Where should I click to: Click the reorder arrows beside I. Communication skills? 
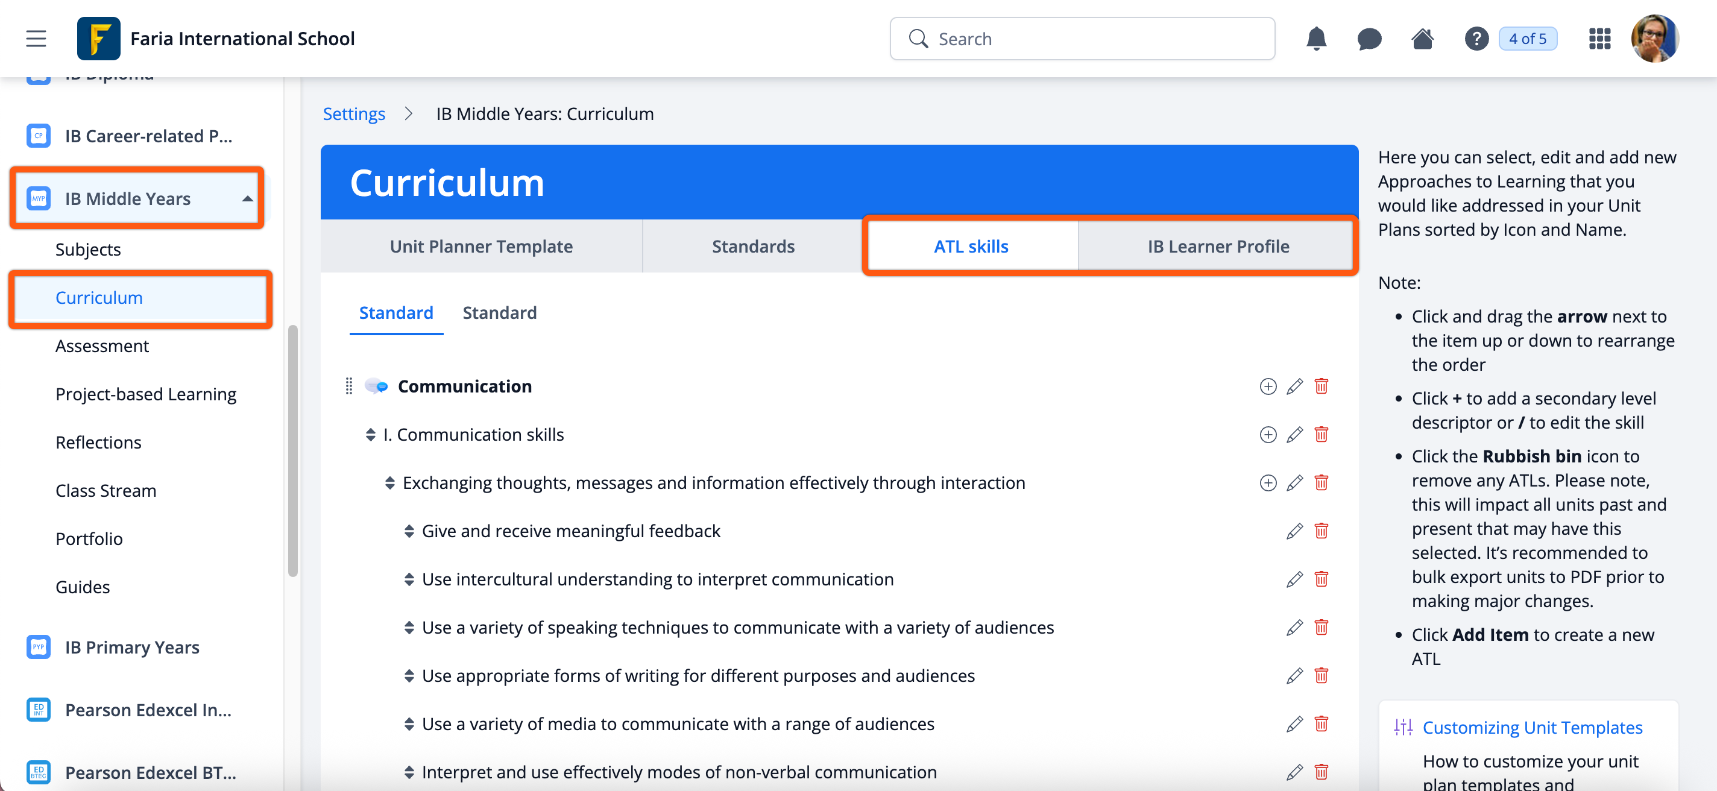click(x=371, y=435)
